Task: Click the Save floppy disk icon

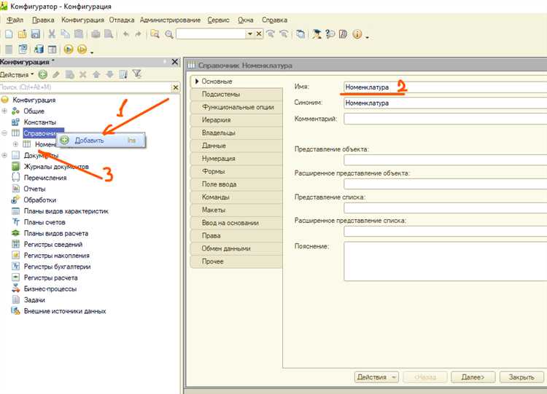Action: pyautogui.click(x=35, y=34)
